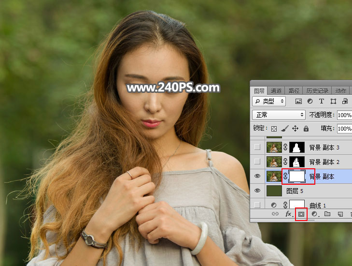Hide the 图层 5 layer
The width and height of the screenshot is (352, 266).
[257, 191]
